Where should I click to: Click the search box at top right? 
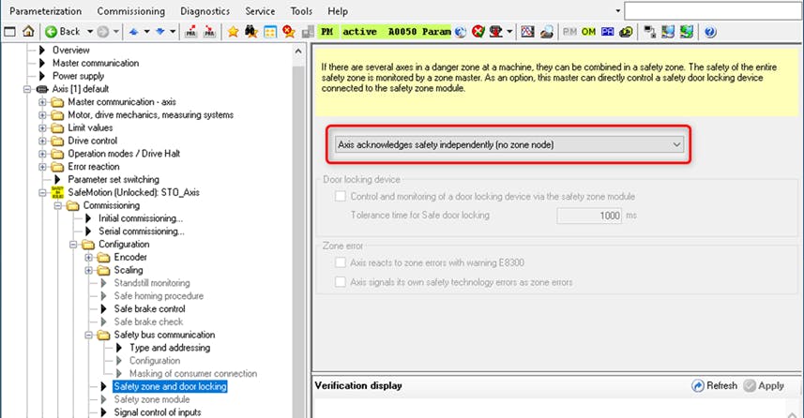point(713,10)
